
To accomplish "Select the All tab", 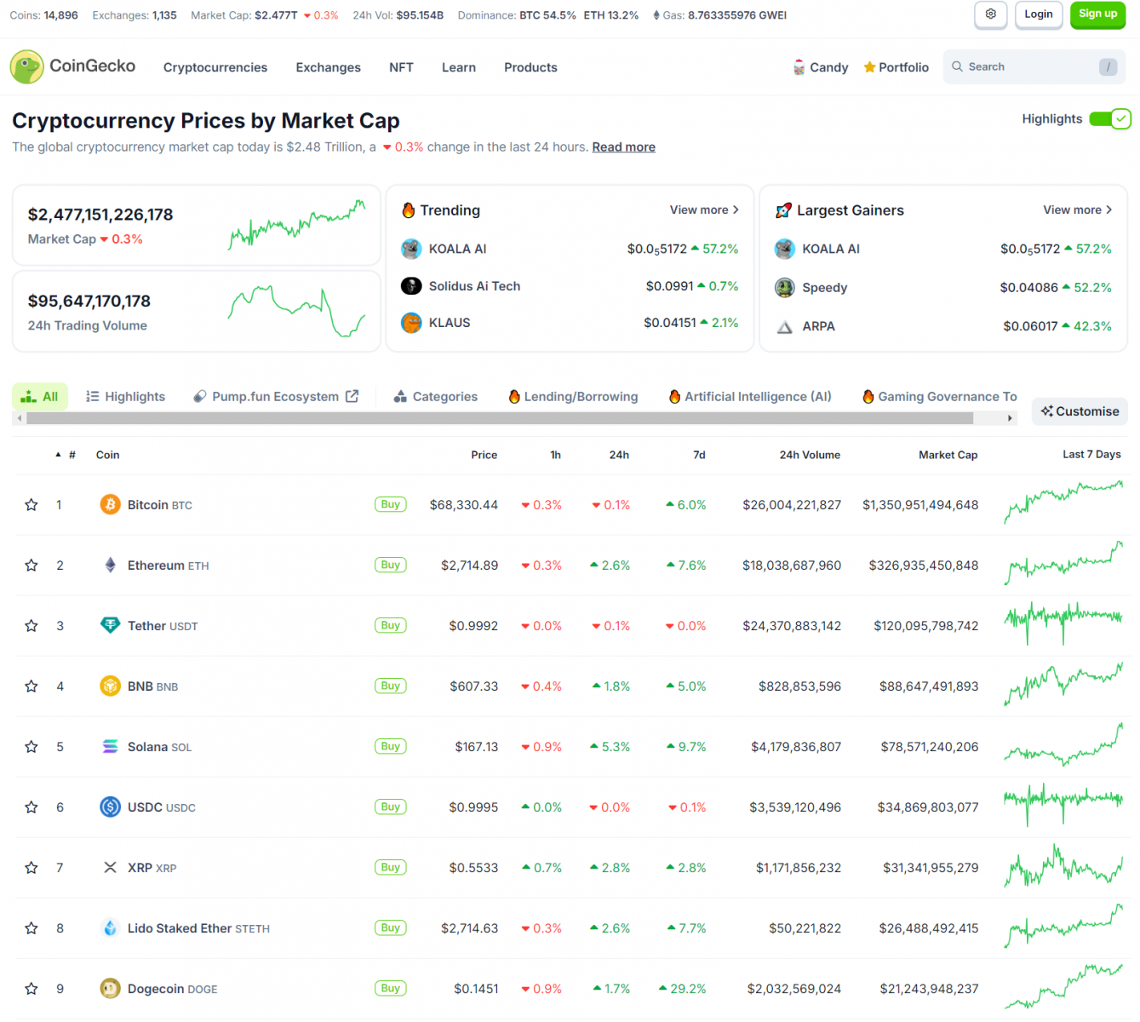I will [40, 396].
